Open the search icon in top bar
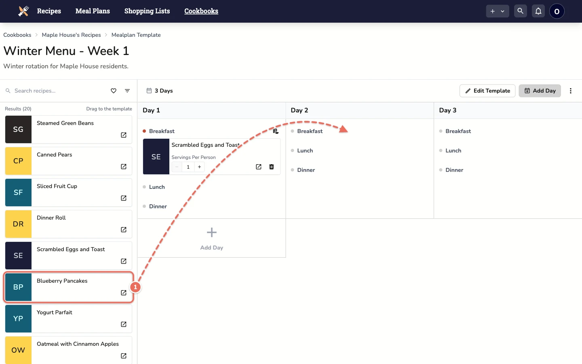 [x=521, y=11]
